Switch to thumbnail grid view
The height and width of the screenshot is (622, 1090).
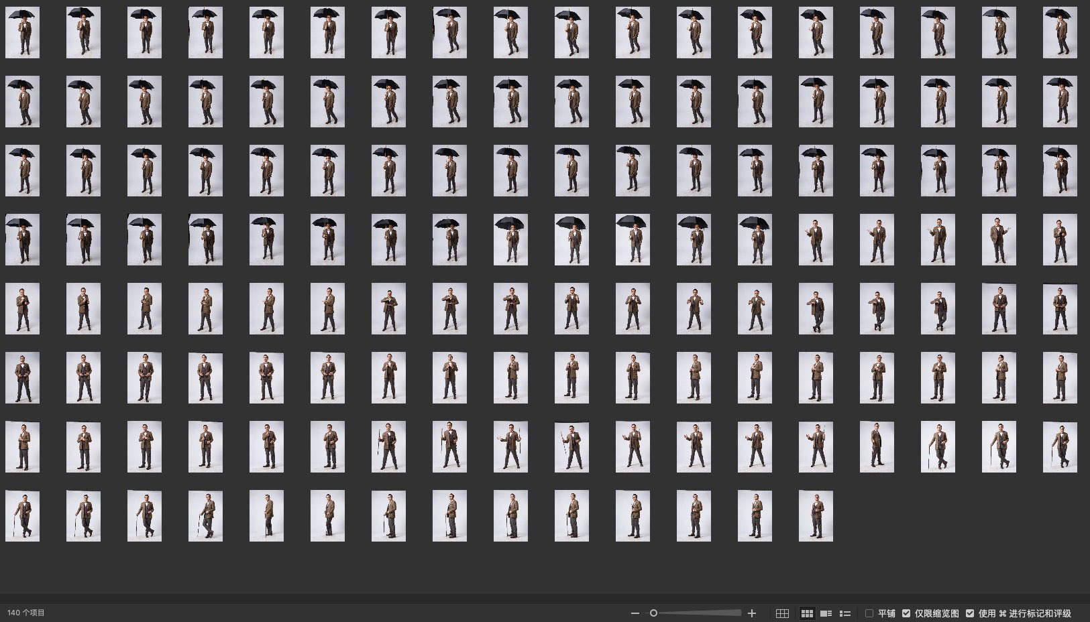pyautogui.click(x=807, y=613)
